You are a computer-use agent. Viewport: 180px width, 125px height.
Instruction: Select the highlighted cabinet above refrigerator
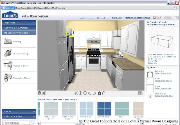pyautogui.click(x=69, y=31)
